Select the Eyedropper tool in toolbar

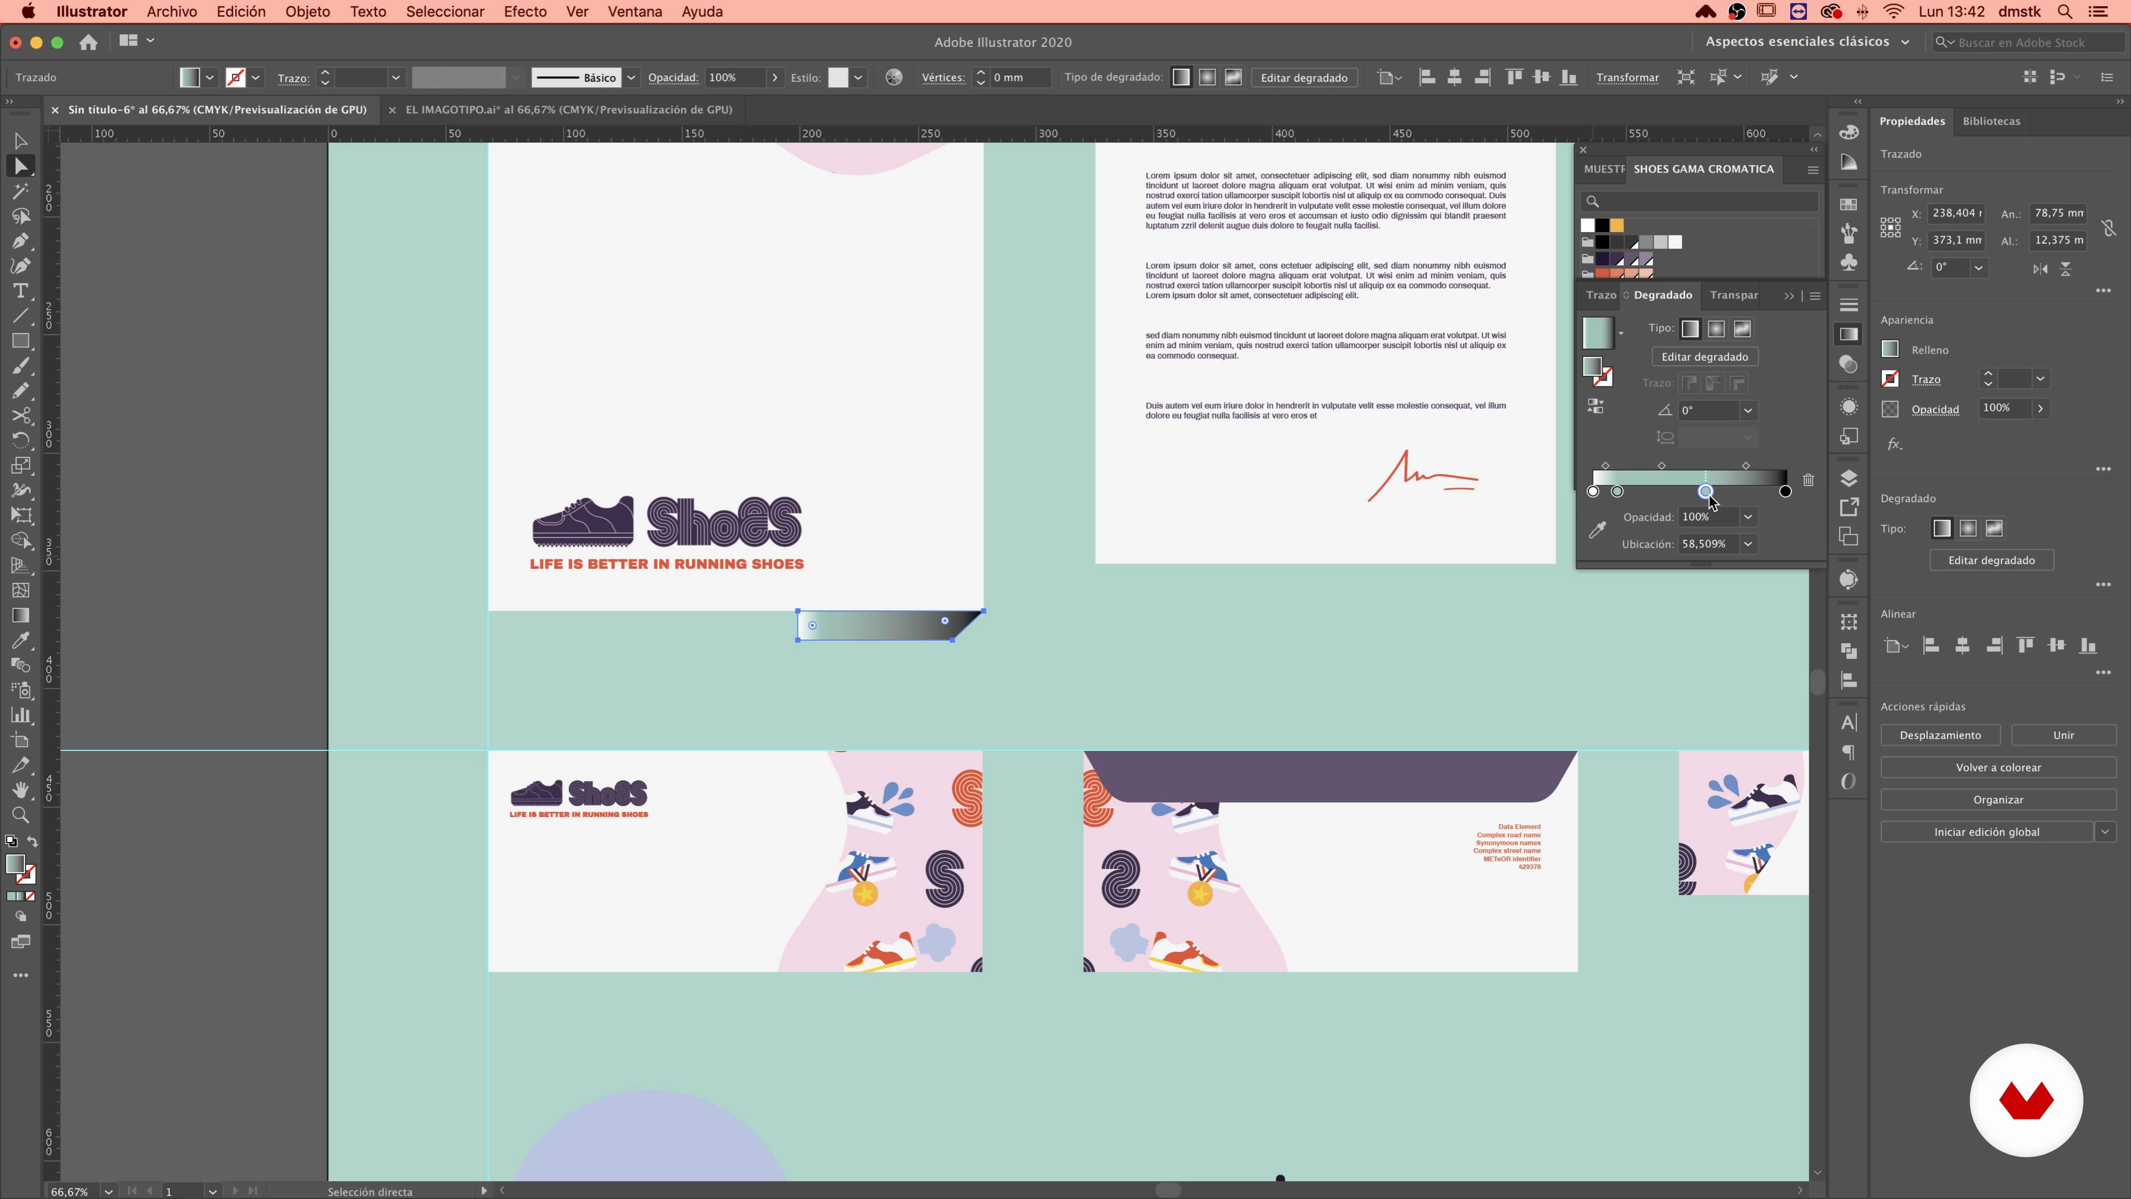[21, 641]
